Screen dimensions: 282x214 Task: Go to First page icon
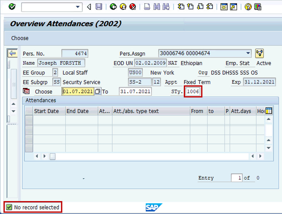click(x=181, y=7)
